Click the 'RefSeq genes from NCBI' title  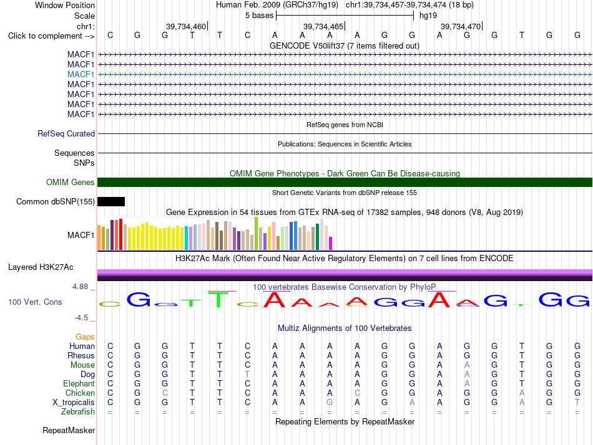(x=345, y=125)
